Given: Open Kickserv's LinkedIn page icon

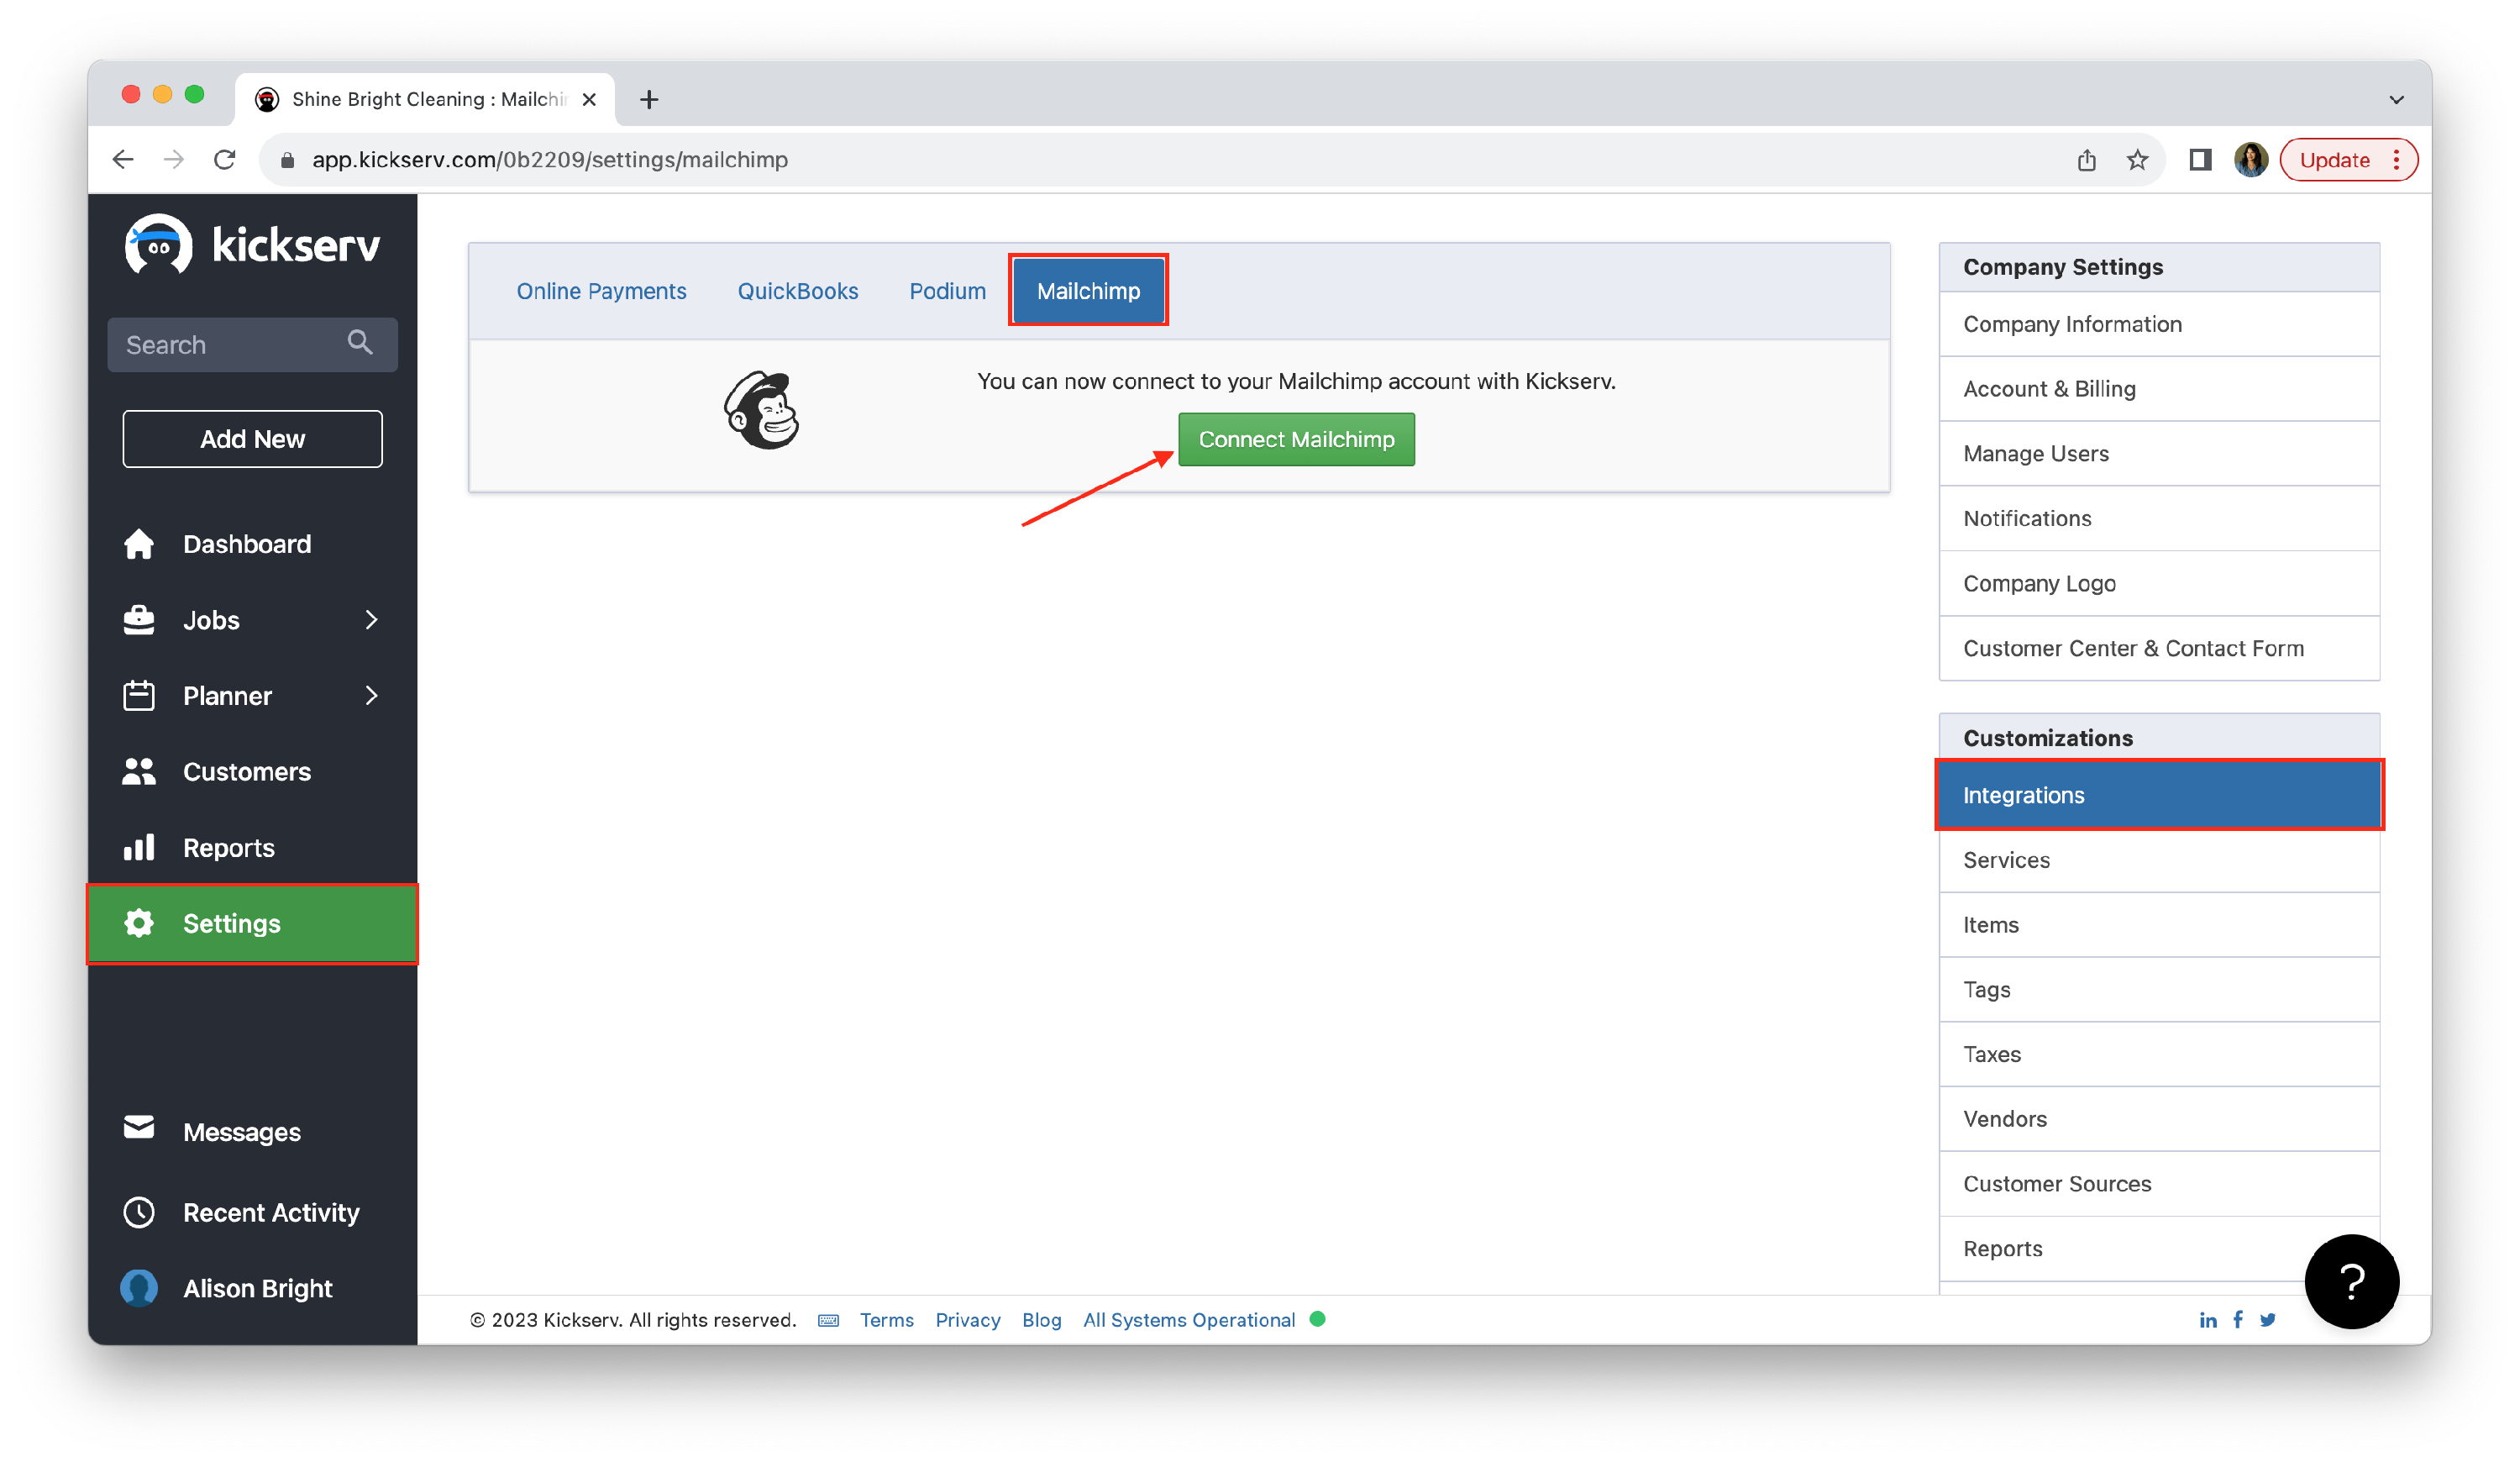Looking at the screenshot, I should point(2207,1320).
